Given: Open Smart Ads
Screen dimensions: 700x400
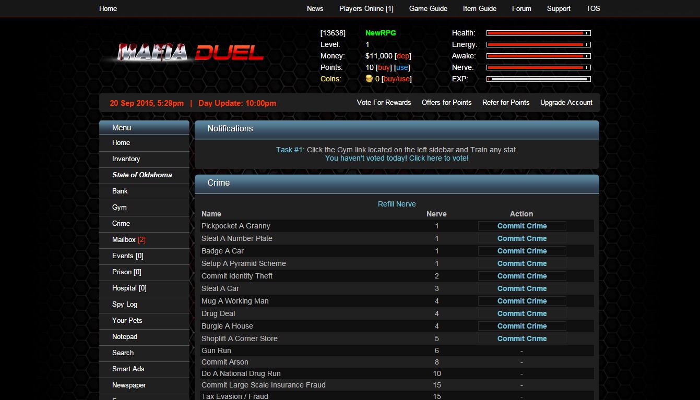Looking at the screenshot, I should click(144, 369).
